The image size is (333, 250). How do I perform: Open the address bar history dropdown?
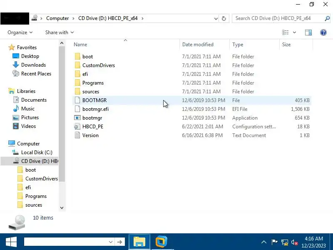216,18
